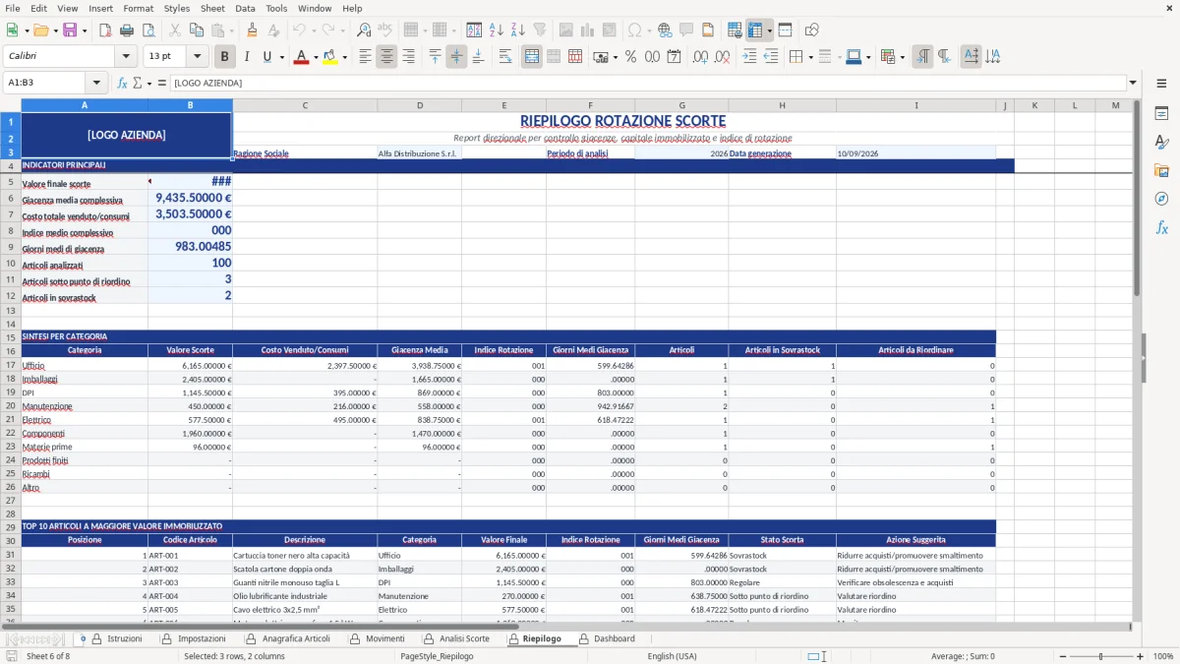Open sidebar Navigator compass icon
Viewport: 1180px width, 664px height.
coord(1161,199)
